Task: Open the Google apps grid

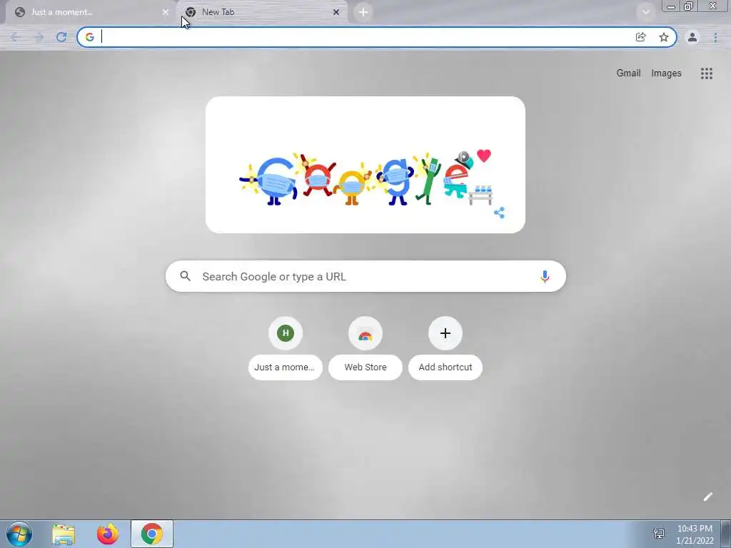Action: 706,73
